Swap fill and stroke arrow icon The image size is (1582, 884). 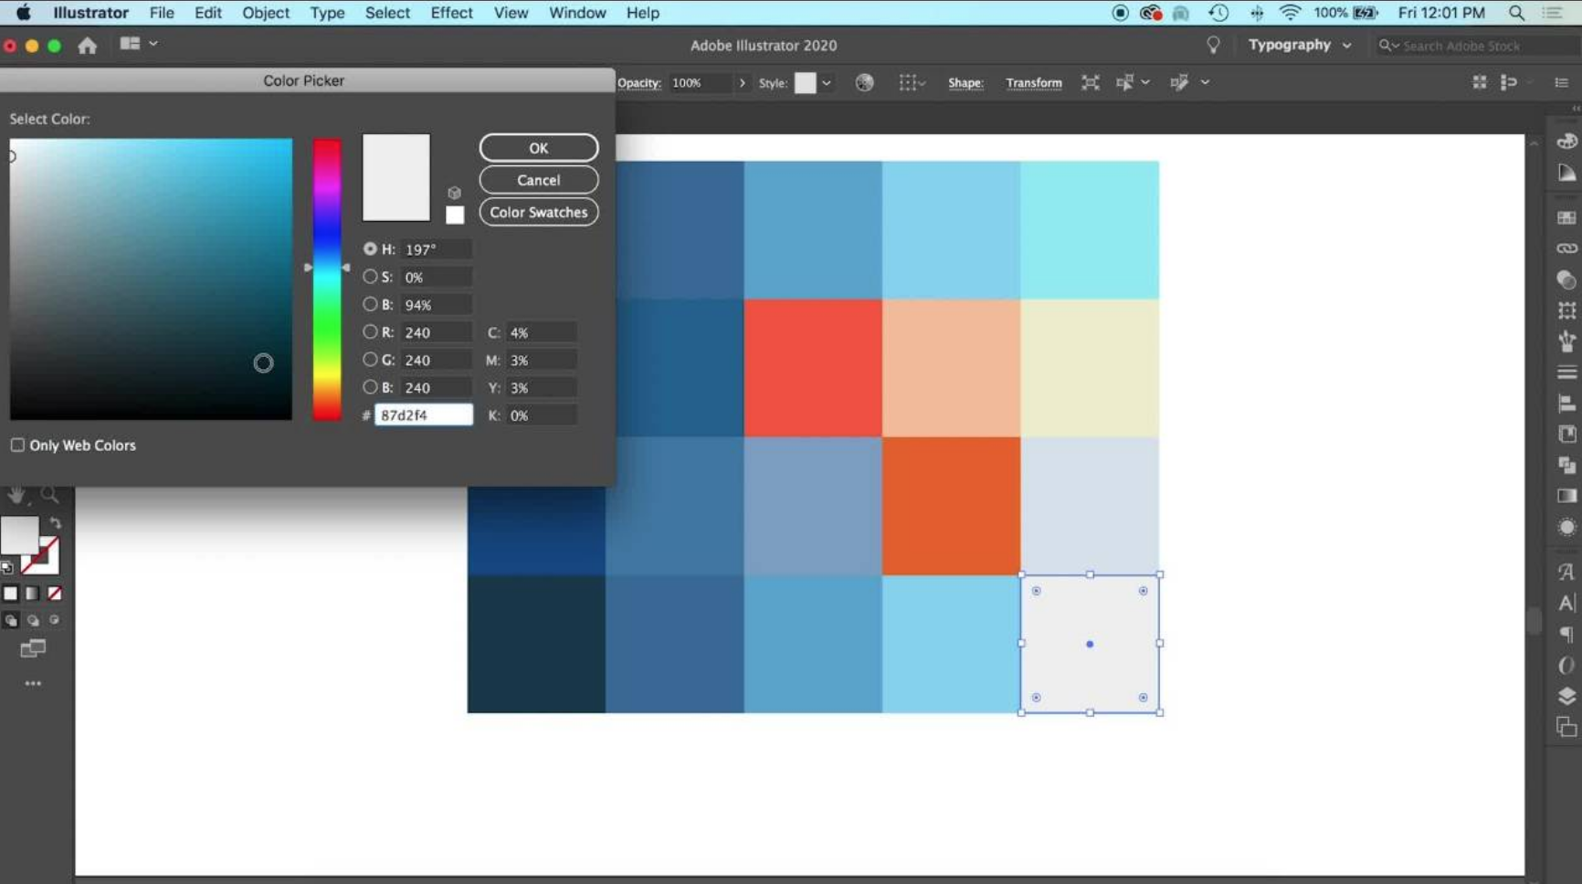coord(56,523)
